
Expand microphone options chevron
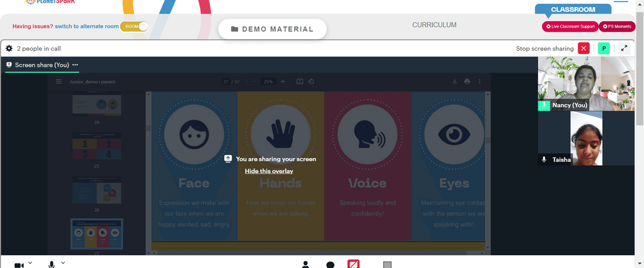63,263
